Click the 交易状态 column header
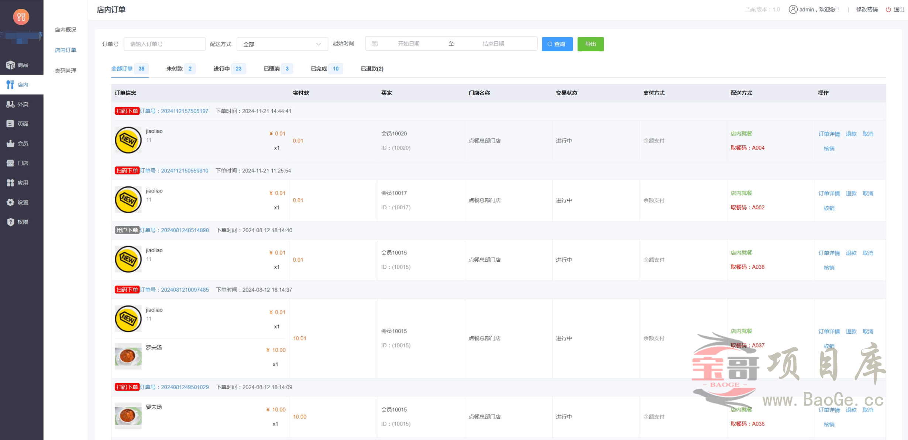Screen dimensions: 908x440 (567, 93)
